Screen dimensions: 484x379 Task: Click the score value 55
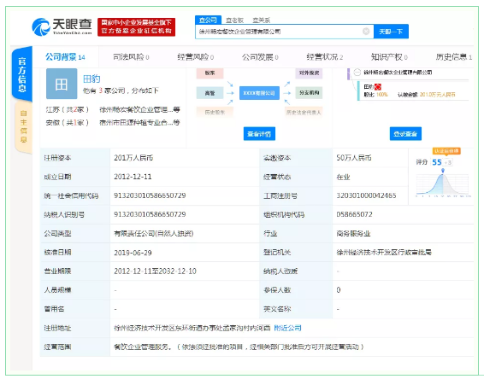pyautogui.click(x=437, y=162)
